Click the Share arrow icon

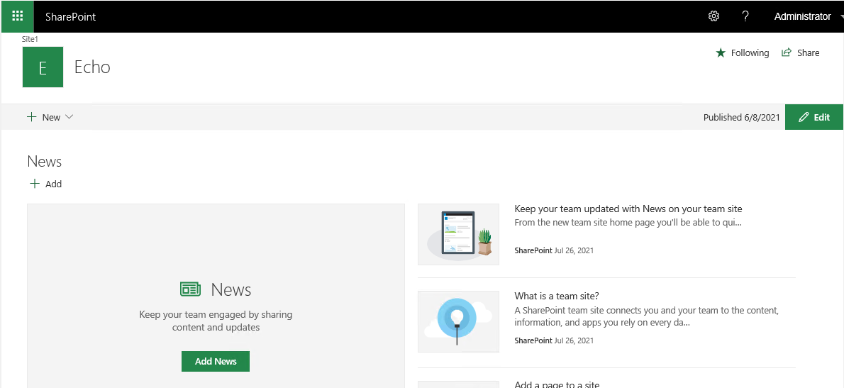pos(787,52)
